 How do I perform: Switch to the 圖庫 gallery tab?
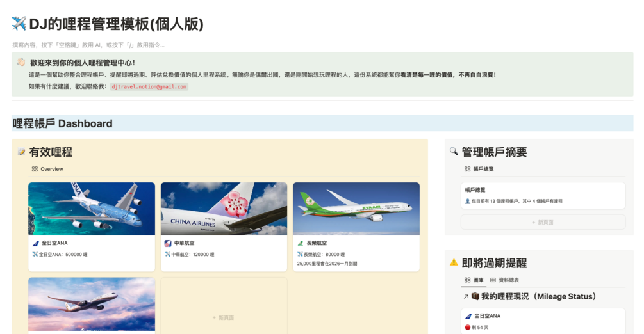474,280
